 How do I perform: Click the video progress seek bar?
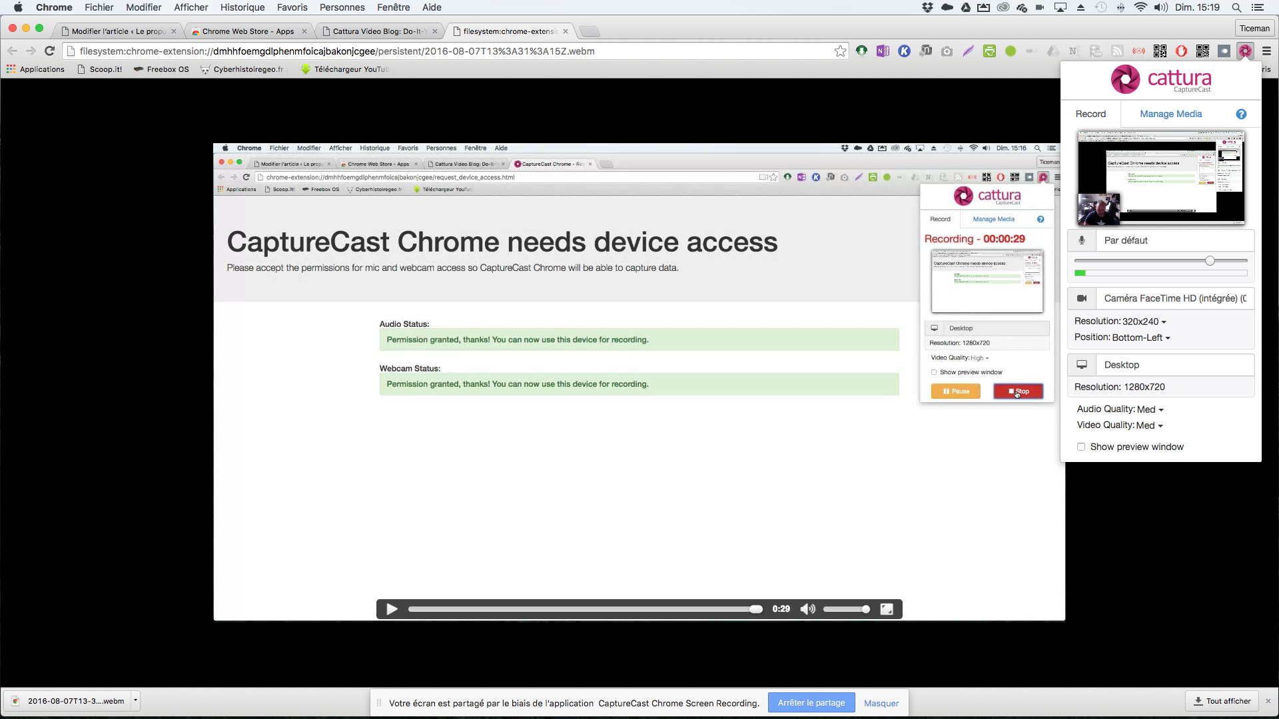585,609
